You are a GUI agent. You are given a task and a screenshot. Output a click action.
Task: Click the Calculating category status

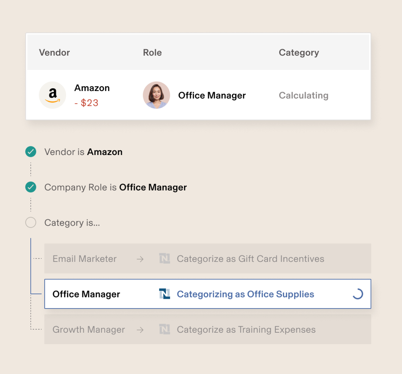point(304,95)
